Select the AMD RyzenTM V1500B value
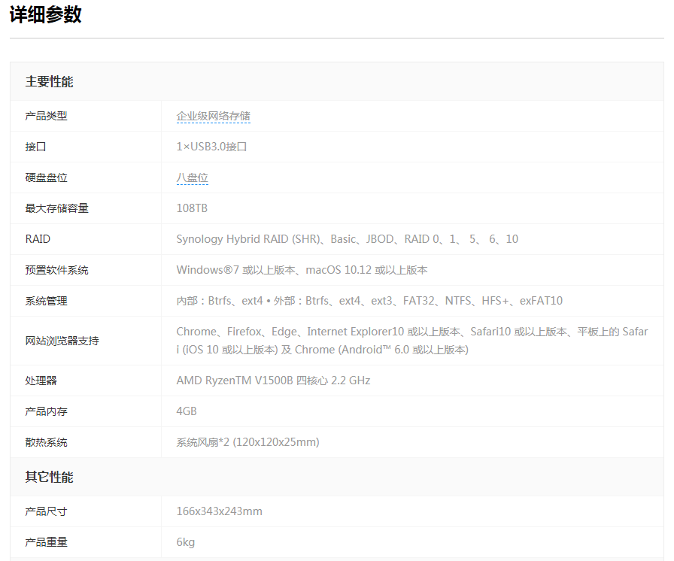Screen dimensions: 674x561 (273, 381)
